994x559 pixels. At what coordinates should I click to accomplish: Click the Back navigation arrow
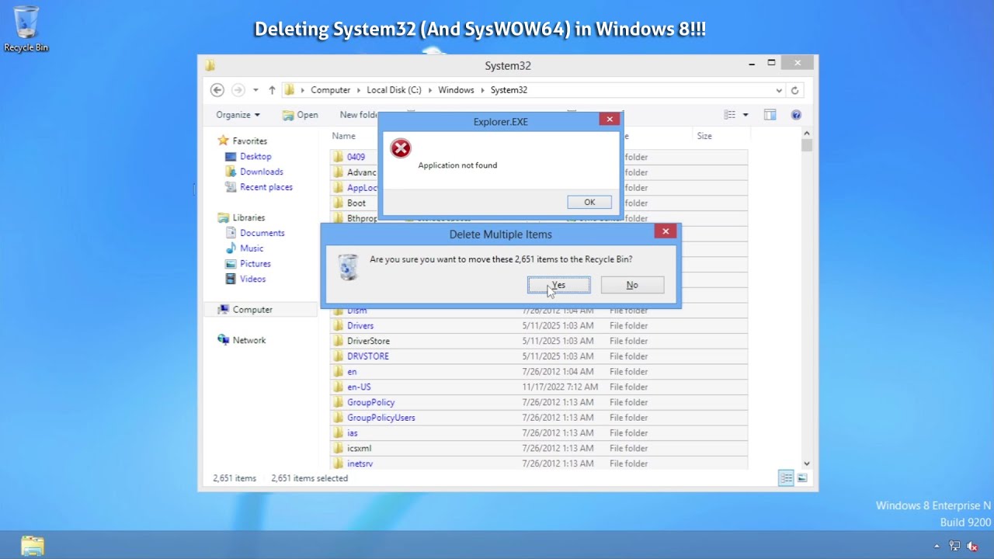[217, 90]
